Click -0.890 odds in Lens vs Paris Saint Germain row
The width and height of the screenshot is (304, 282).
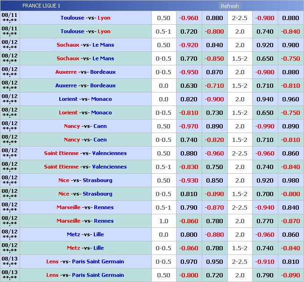[x=290, y=275]
